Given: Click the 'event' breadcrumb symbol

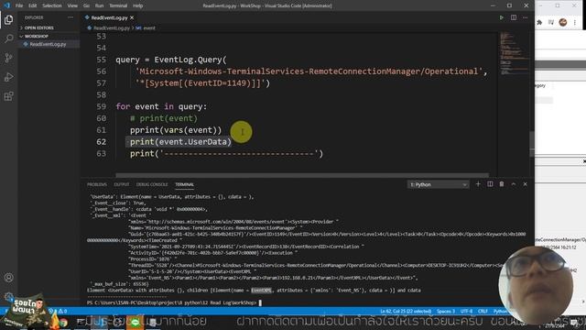Looking at the screenshot, I should (x=149, y=28).
